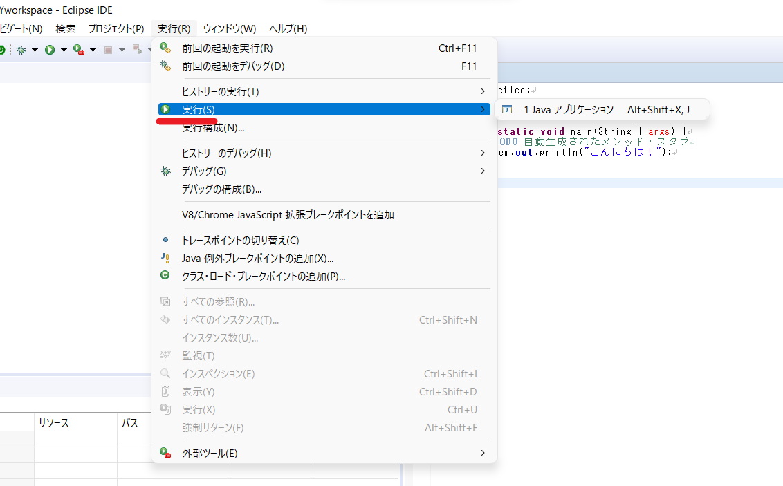The width and height of the screenshot is (783, 486).
Task: Click the 外部ツール(E) label
Action: 210,453
